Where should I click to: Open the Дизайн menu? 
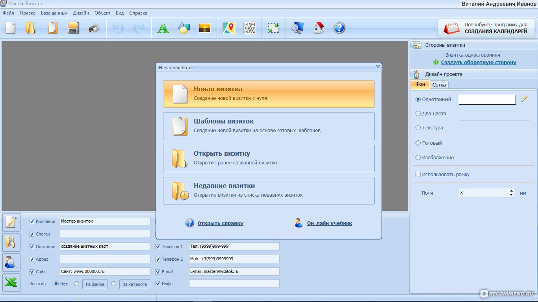(x=81, y=13)
